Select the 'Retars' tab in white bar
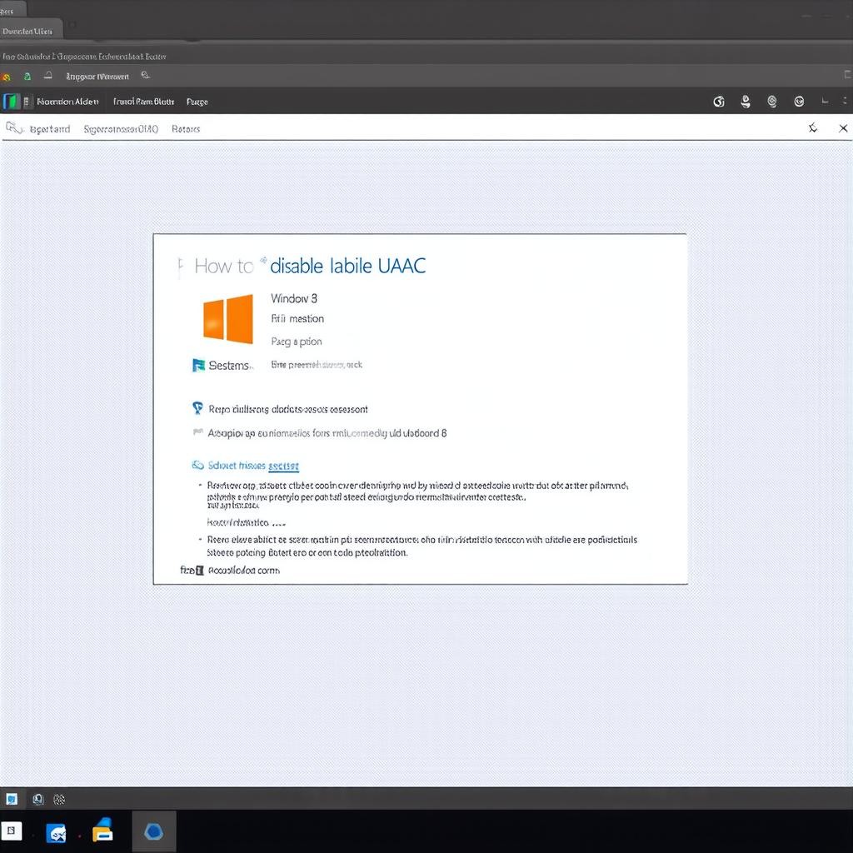Image resolution: width=853 pixels, height=853 pixels. (185, 129)
